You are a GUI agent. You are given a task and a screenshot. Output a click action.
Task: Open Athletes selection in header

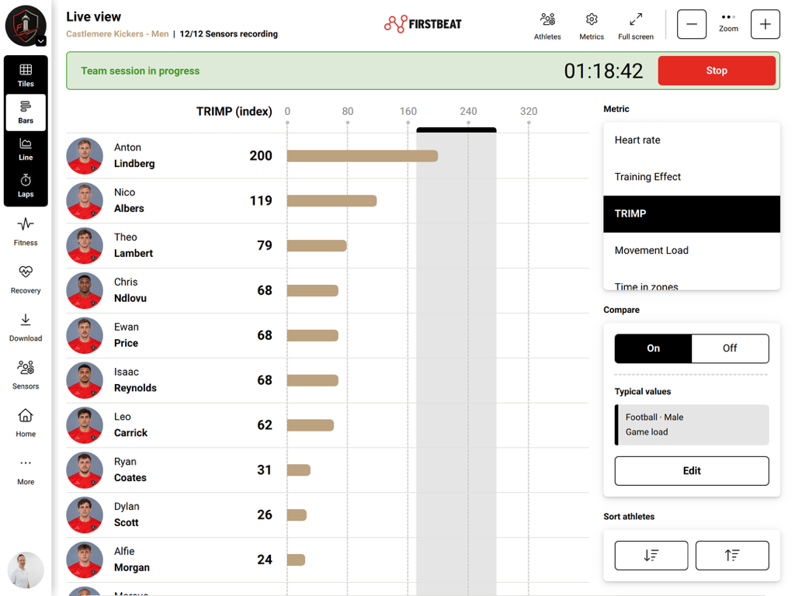point(547,26)
